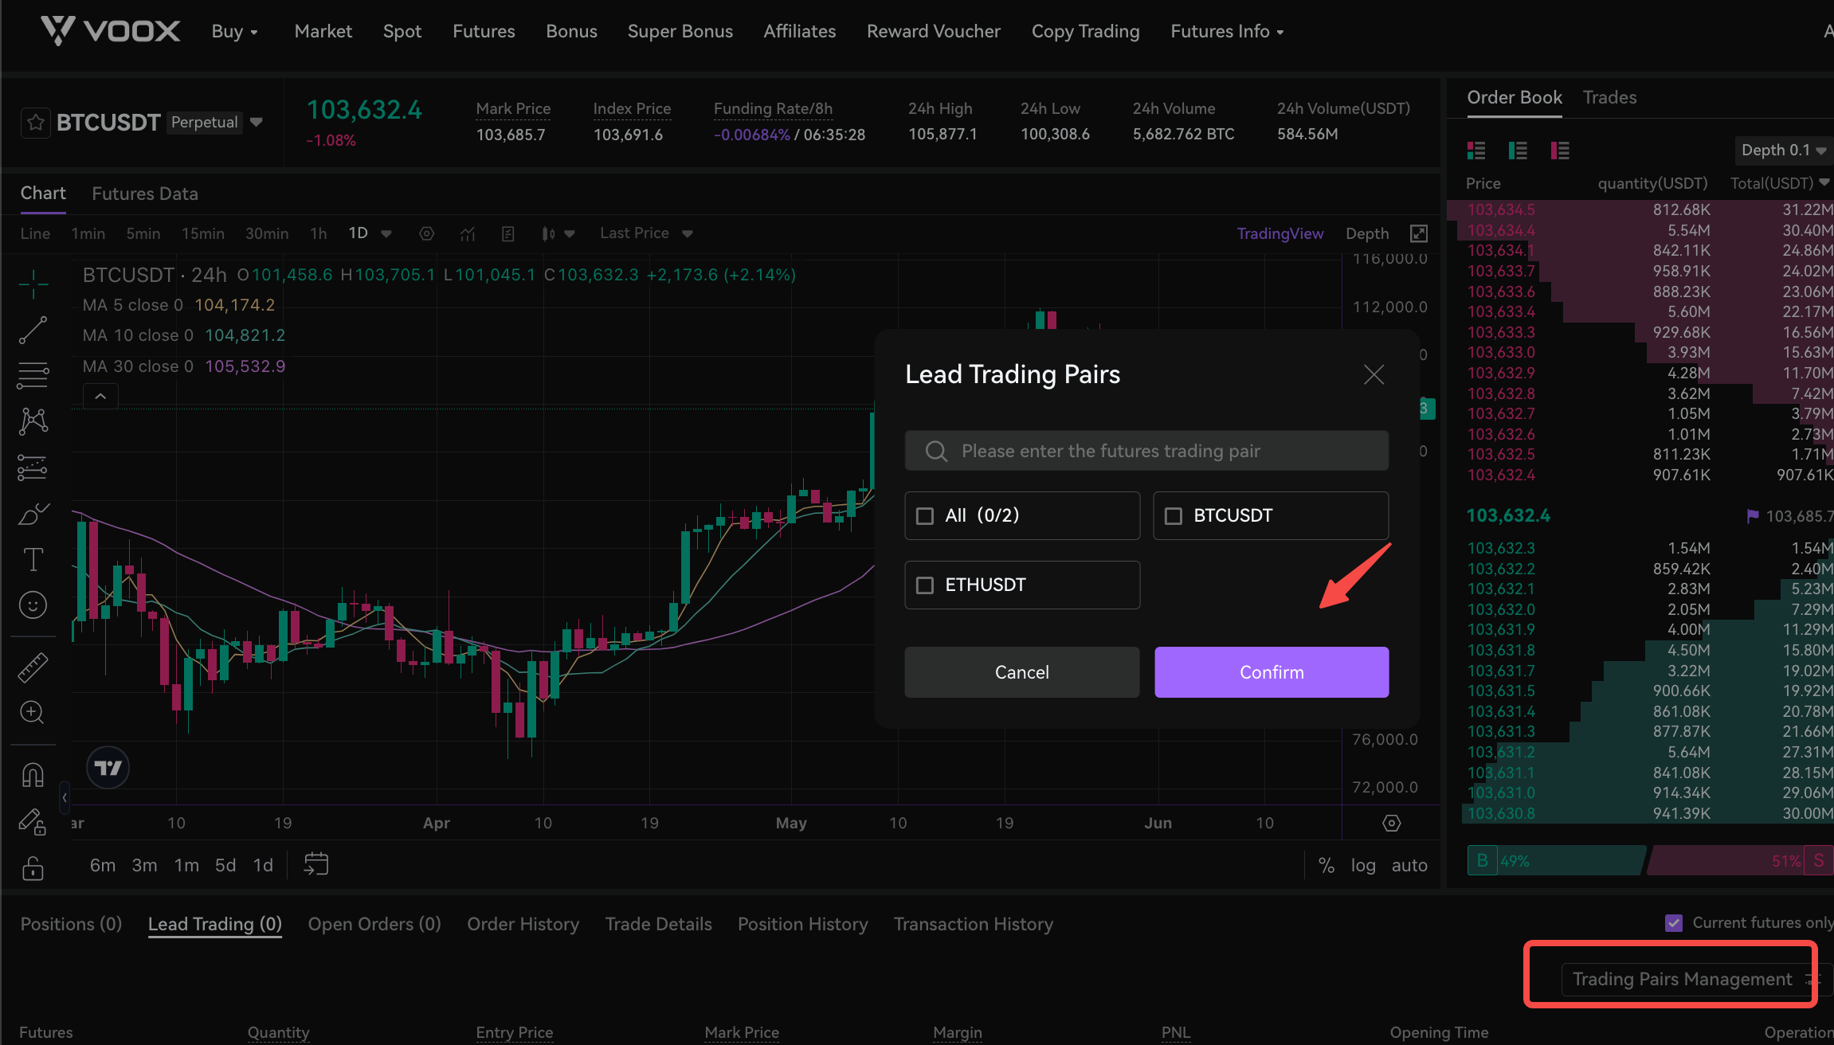Screen dimensions: 1834x1045
Task: Toggle the magnet snap mode
Action: pyautogui.click(x=33, y=775)
